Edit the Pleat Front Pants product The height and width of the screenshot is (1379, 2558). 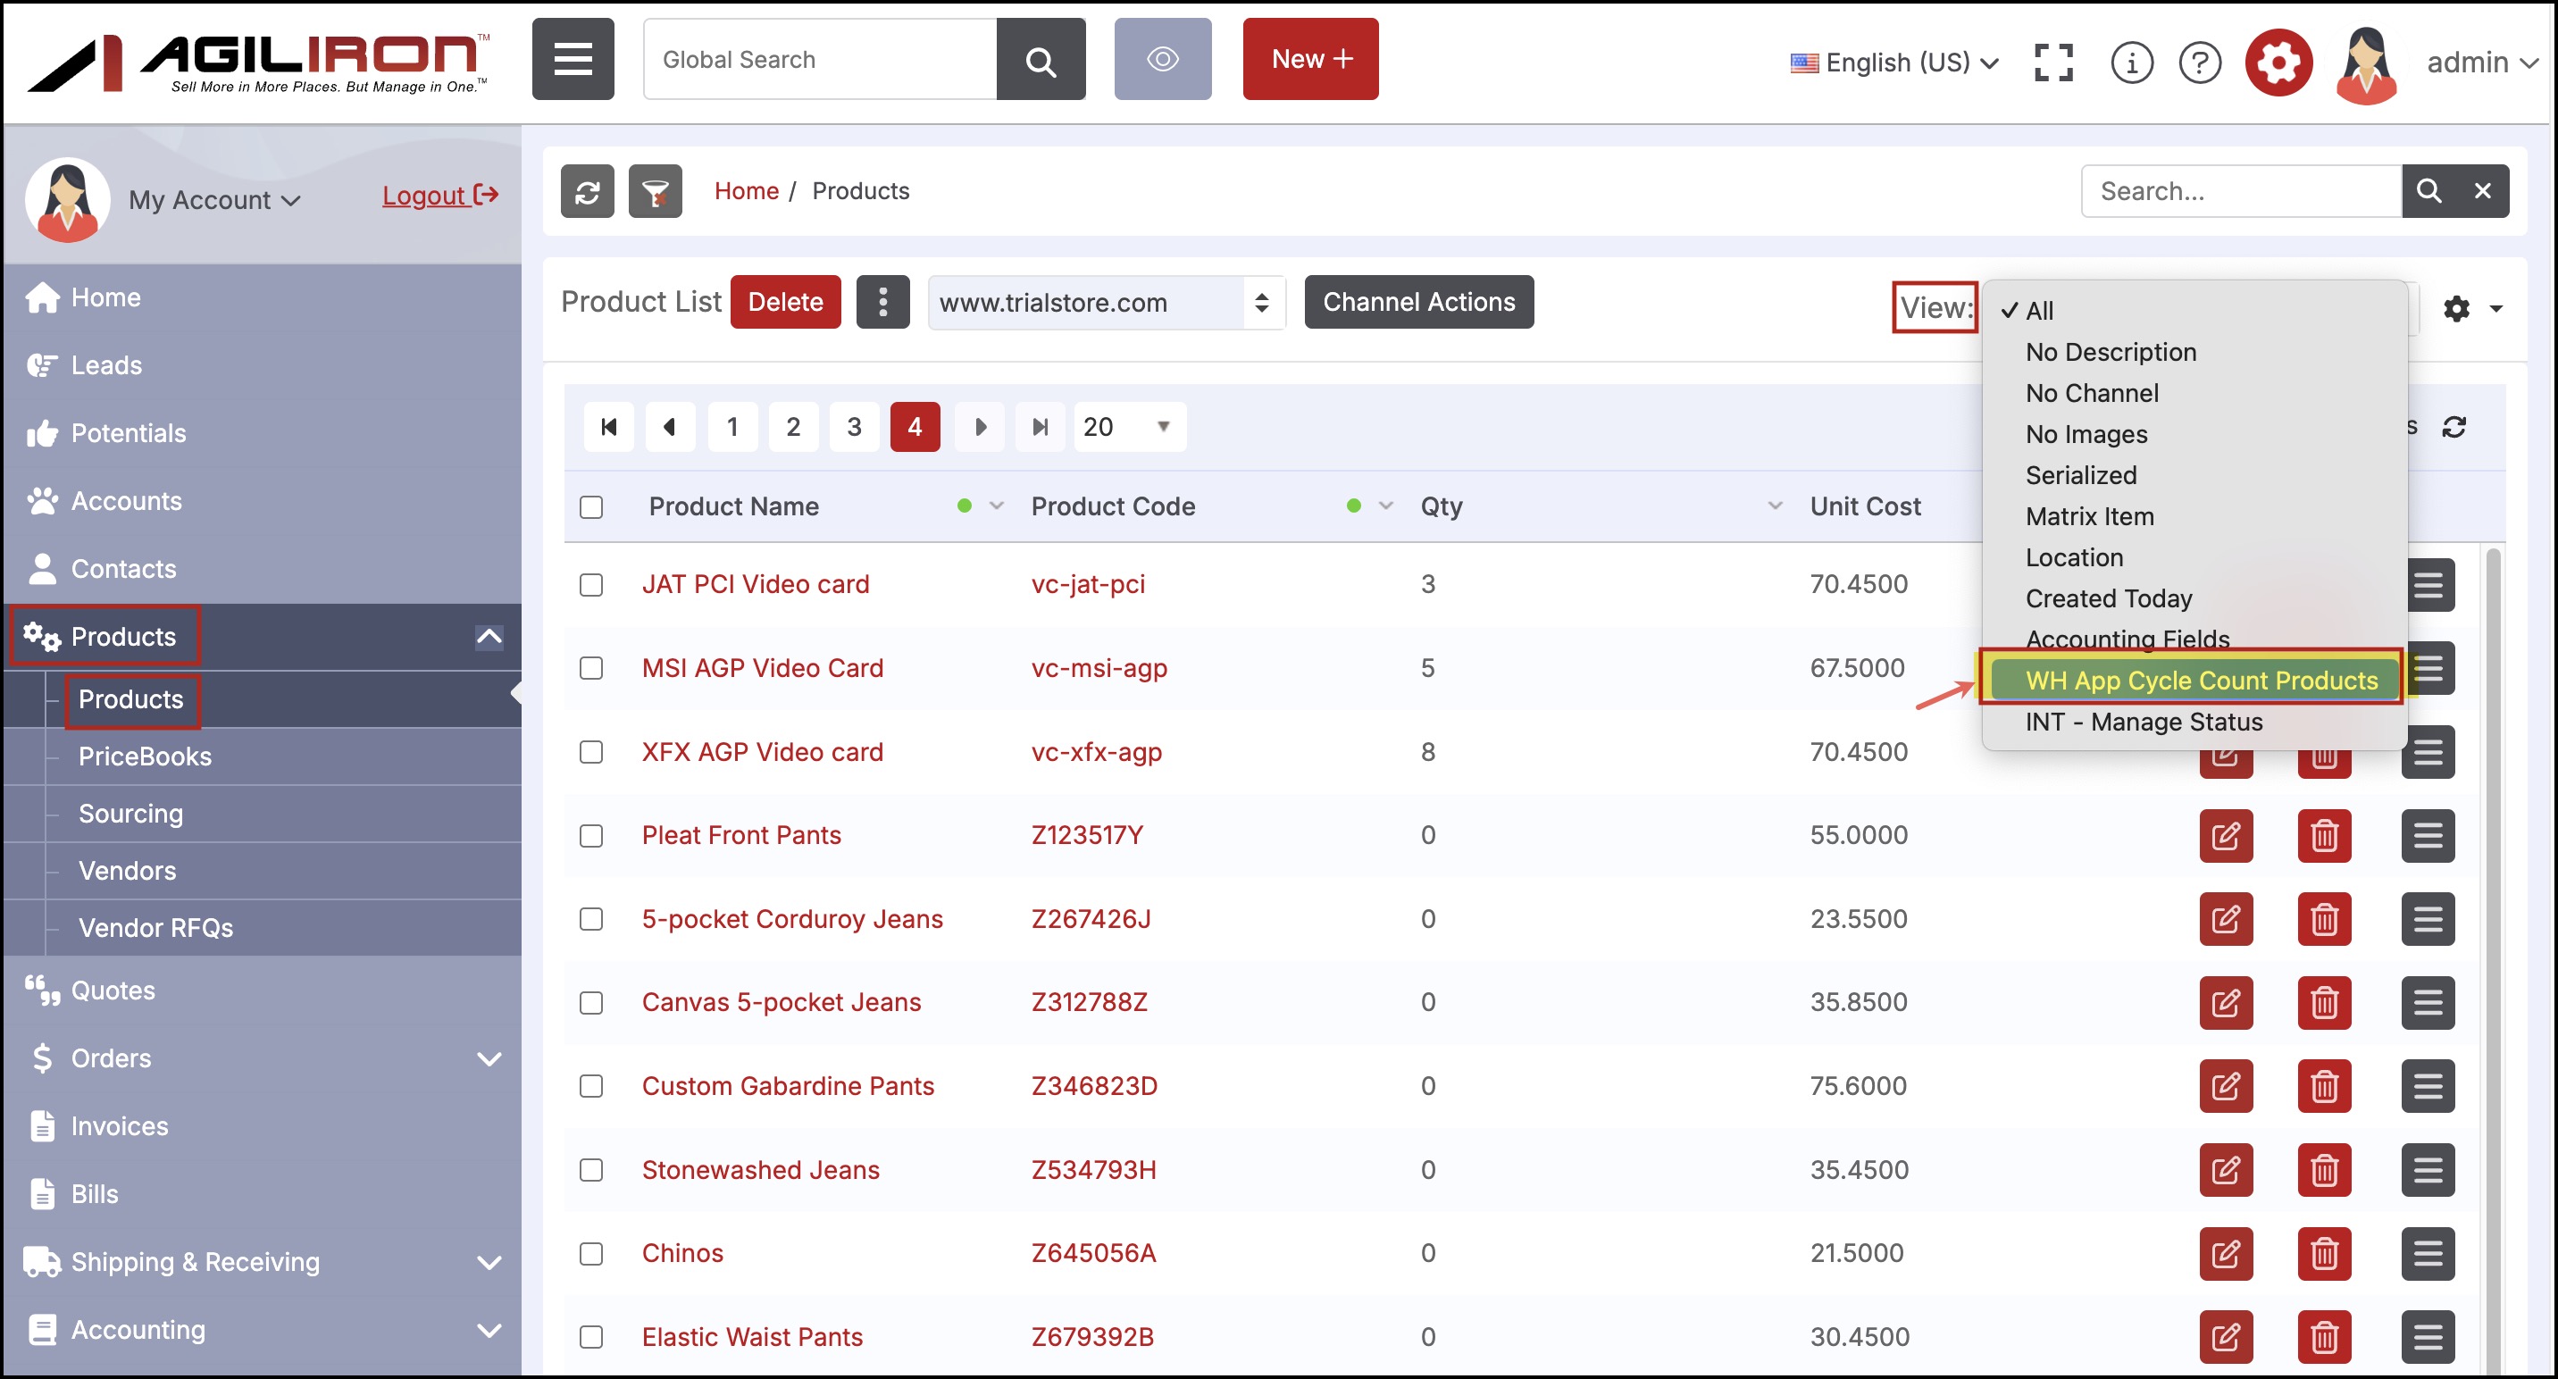point(2224,836)
